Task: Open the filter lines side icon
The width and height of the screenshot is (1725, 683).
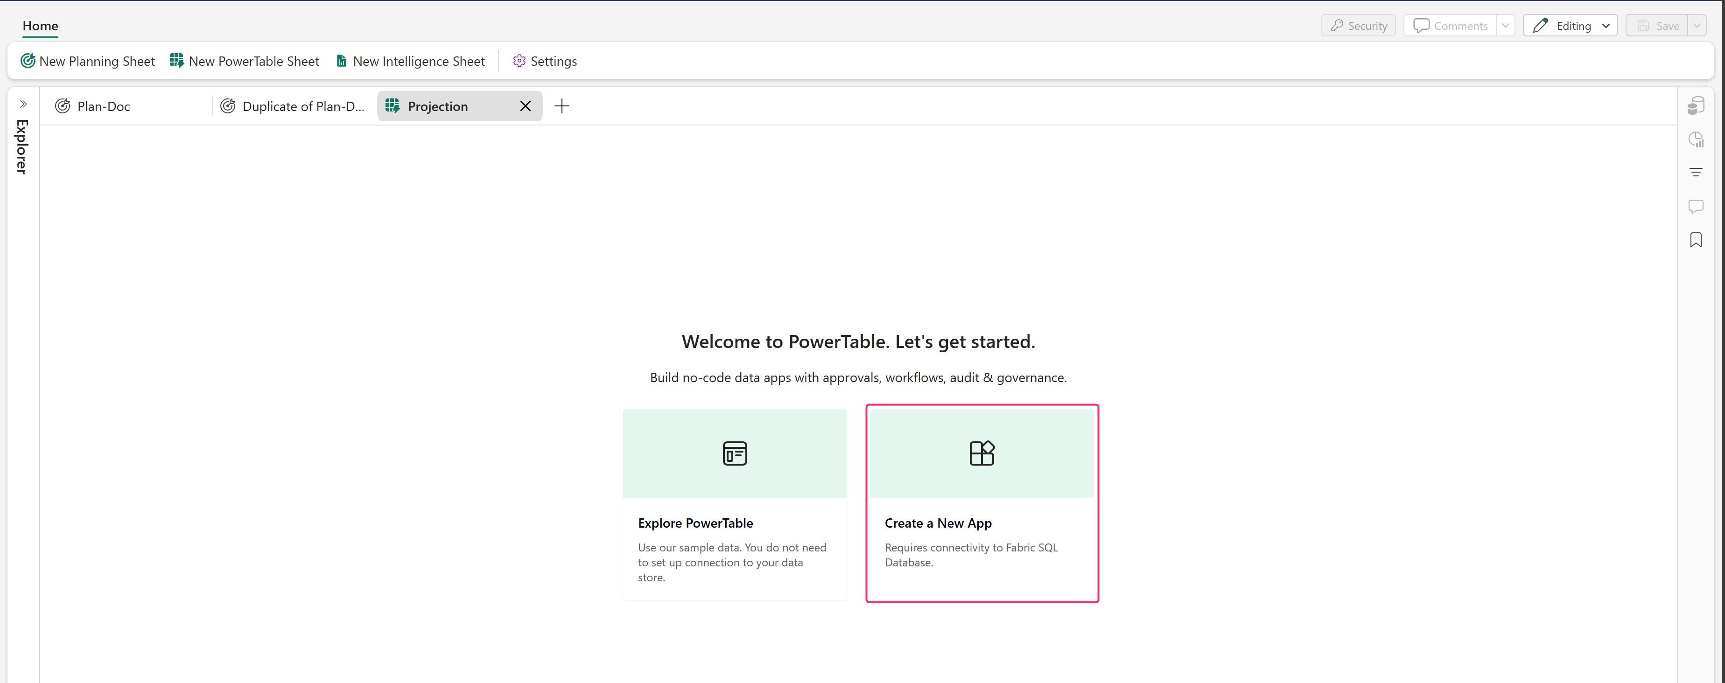Action: tap(1696, 173)
